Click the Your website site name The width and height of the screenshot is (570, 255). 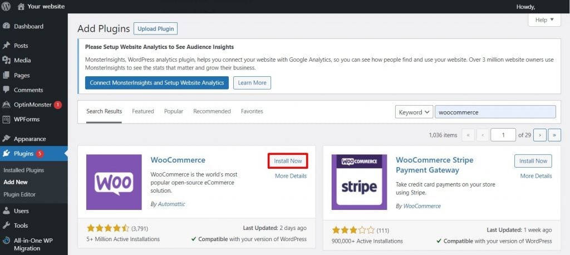pyautogui.click(x=46, y=7)
